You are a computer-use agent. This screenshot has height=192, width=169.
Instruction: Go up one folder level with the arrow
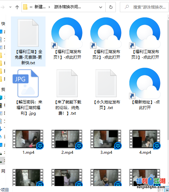[x=17, y=7]
